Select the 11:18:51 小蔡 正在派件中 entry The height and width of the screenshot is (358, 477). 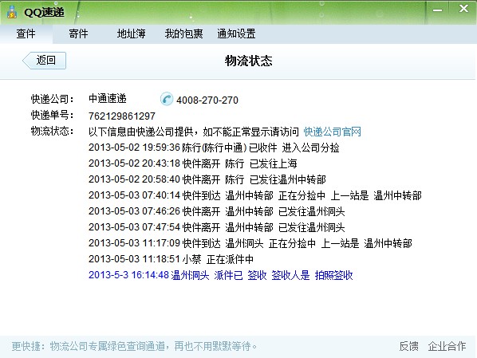171,259
